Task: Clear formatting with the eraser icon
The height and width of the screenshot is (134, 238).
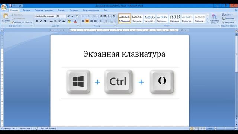Action: (x=77, y=16)
